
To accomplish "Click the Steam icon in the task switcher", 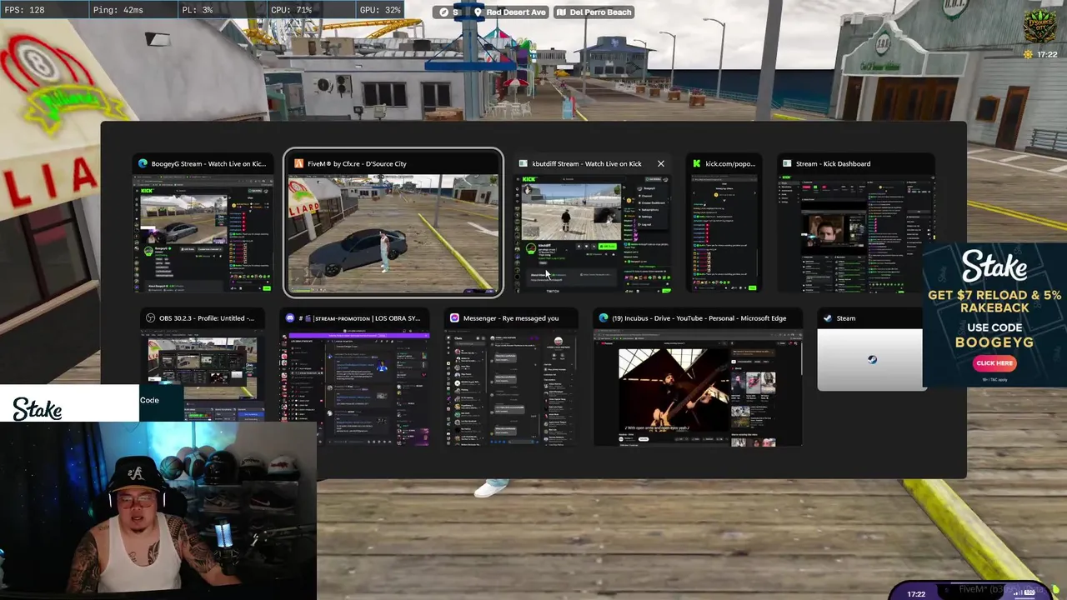I will pos(827,318).
